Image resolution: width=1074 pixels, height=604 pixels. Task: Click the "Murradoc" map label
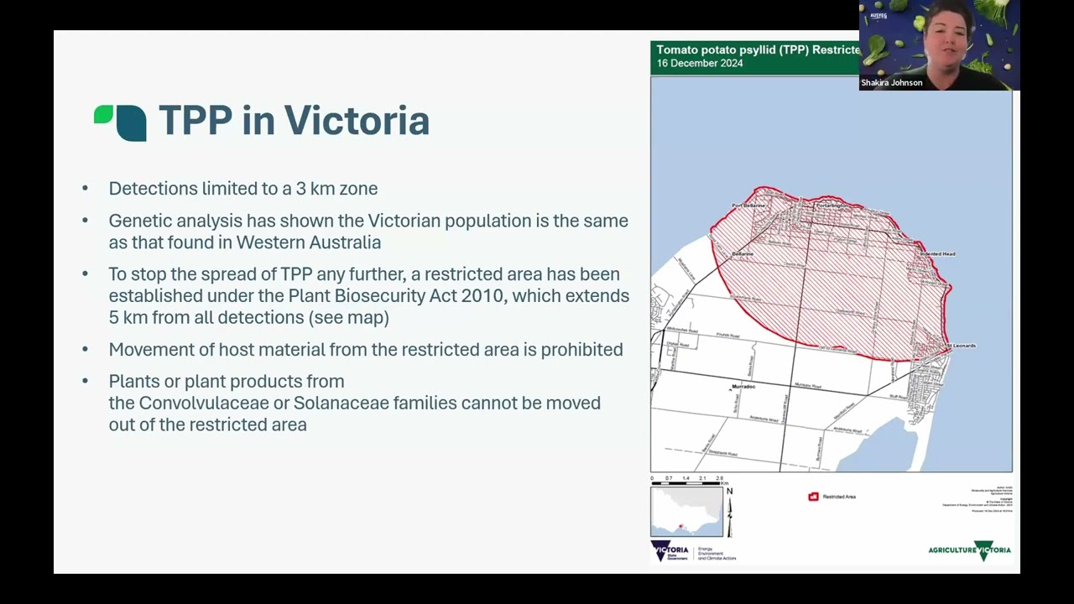(743, 387)
